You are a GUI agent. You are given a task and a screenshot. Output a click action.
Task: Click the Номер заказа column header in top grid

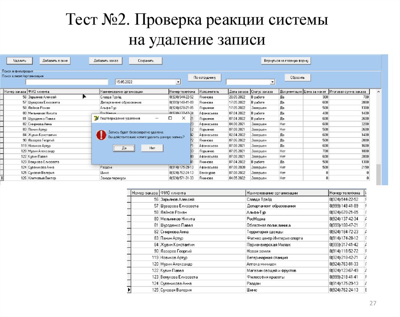click(15, 91)
